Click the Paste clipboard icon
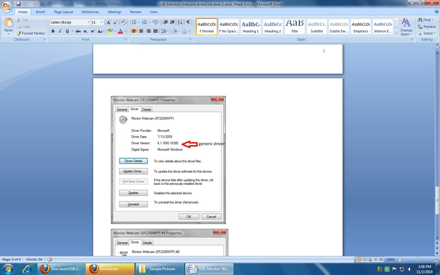Screen dimensions: 440x275 pyautogui.click(x=9, y=23)
